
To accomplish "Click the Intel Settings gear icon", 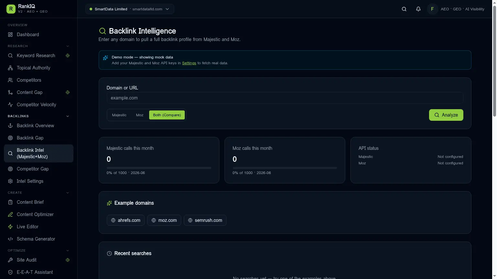I will pos(10,181).
